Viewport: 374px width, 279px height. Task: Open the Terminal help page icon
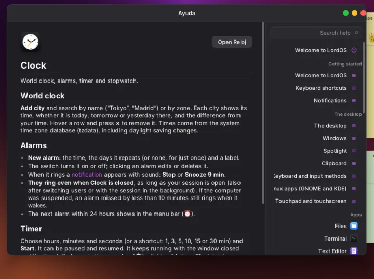(354, 238)
